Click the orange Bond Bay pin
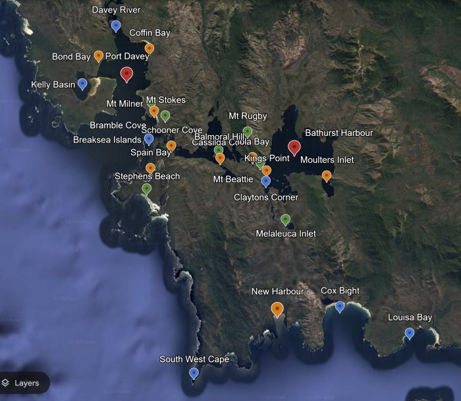 click(x=99, y=56)
